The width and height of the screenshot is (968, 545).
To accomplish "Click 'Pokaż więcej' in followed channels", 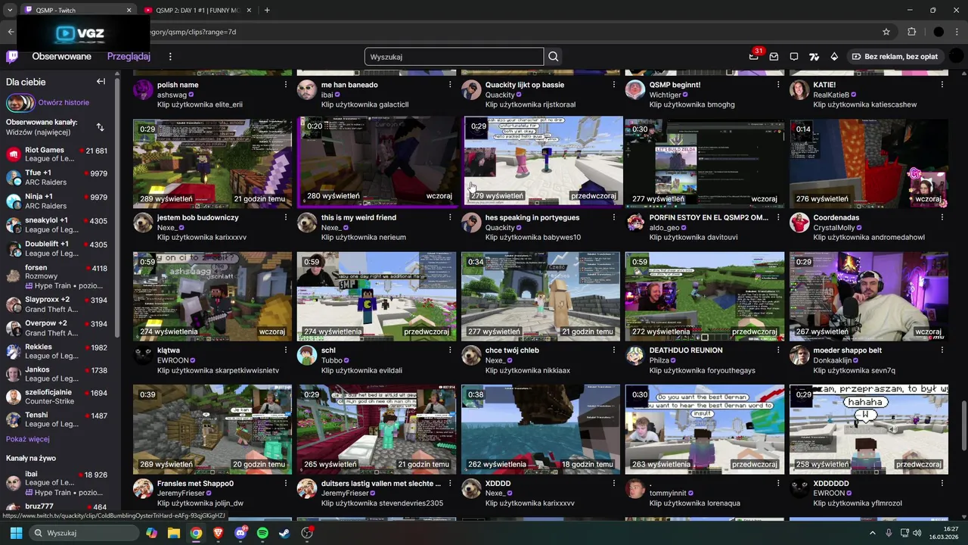I will (x=28, y=439).
